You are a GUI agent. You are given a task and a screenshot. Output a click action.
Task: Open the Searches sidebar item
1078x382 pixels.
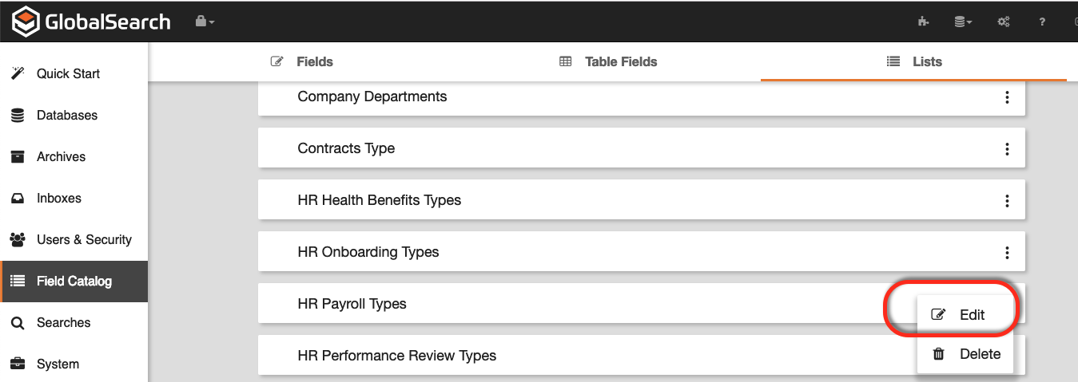[63, 322]
